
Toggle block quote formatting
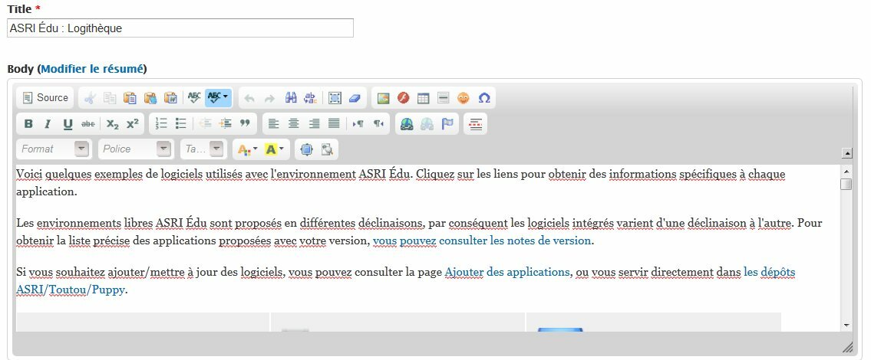click(x=245, y=123)
